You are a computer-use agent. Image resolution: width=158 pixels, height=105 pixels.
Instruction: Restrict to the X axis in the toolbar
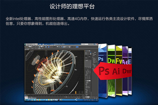click(x=73, y=47)
